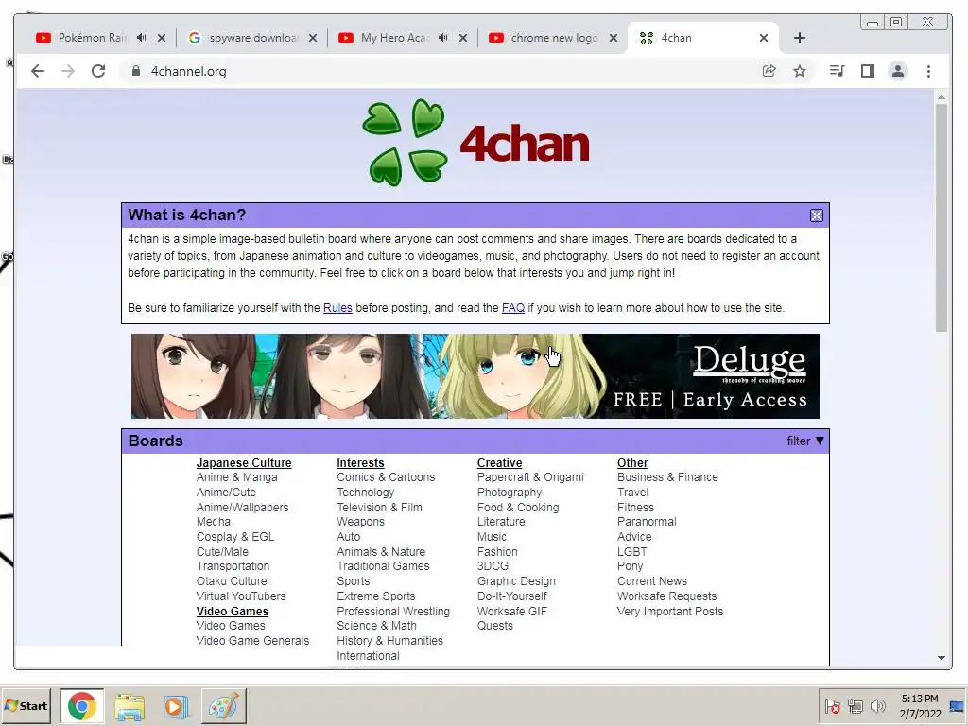Switch to chrome new logo tab
This screenshot has width=968, height=726.
click(554, 38)
